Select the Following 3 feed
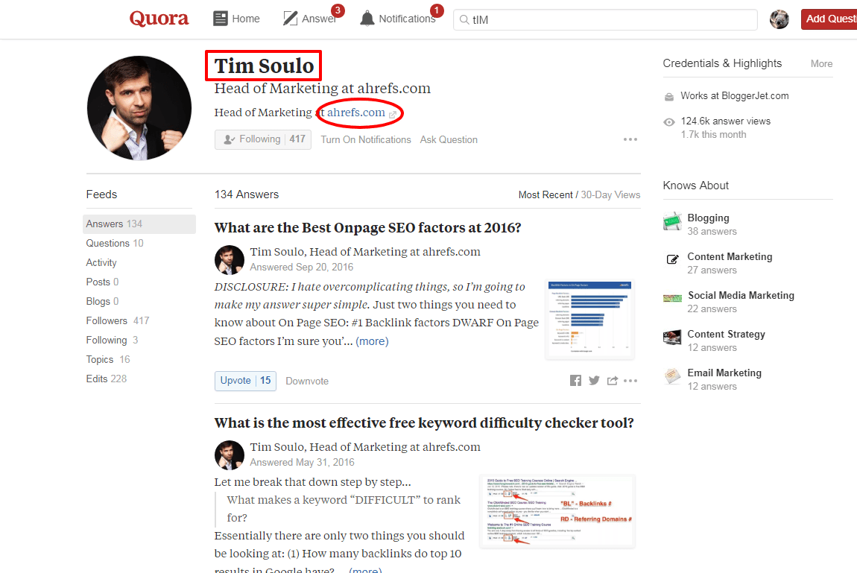The height and width of the screenshot is (573, 857). click(112, 341)
